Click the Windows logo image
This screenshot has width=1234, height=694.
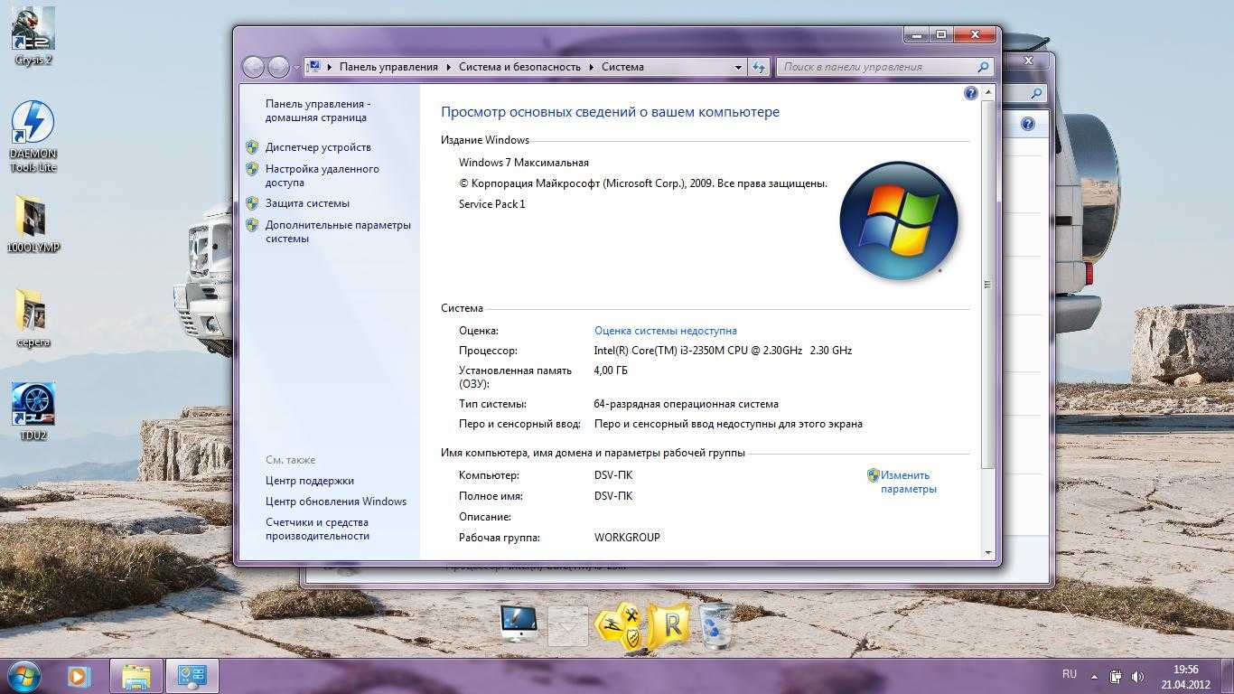pos(898,220)
